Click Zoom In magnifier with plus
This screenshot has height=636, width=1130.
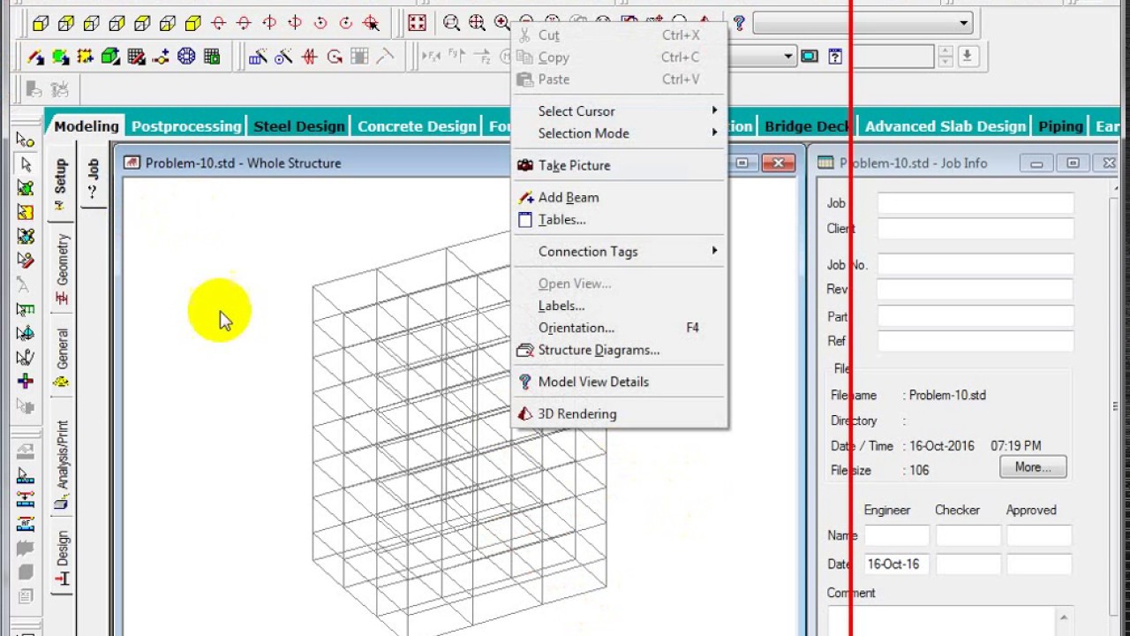[x=501, y=24]
